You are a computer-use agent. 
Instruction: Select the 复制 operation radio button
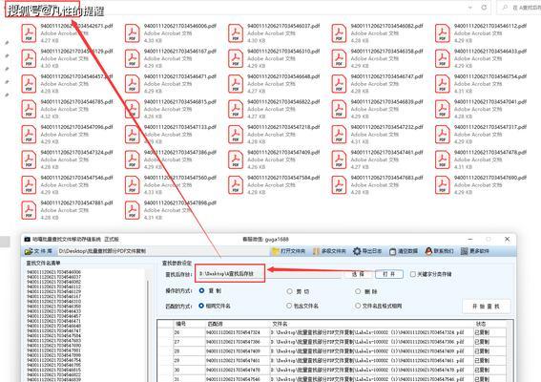[202, 291]
